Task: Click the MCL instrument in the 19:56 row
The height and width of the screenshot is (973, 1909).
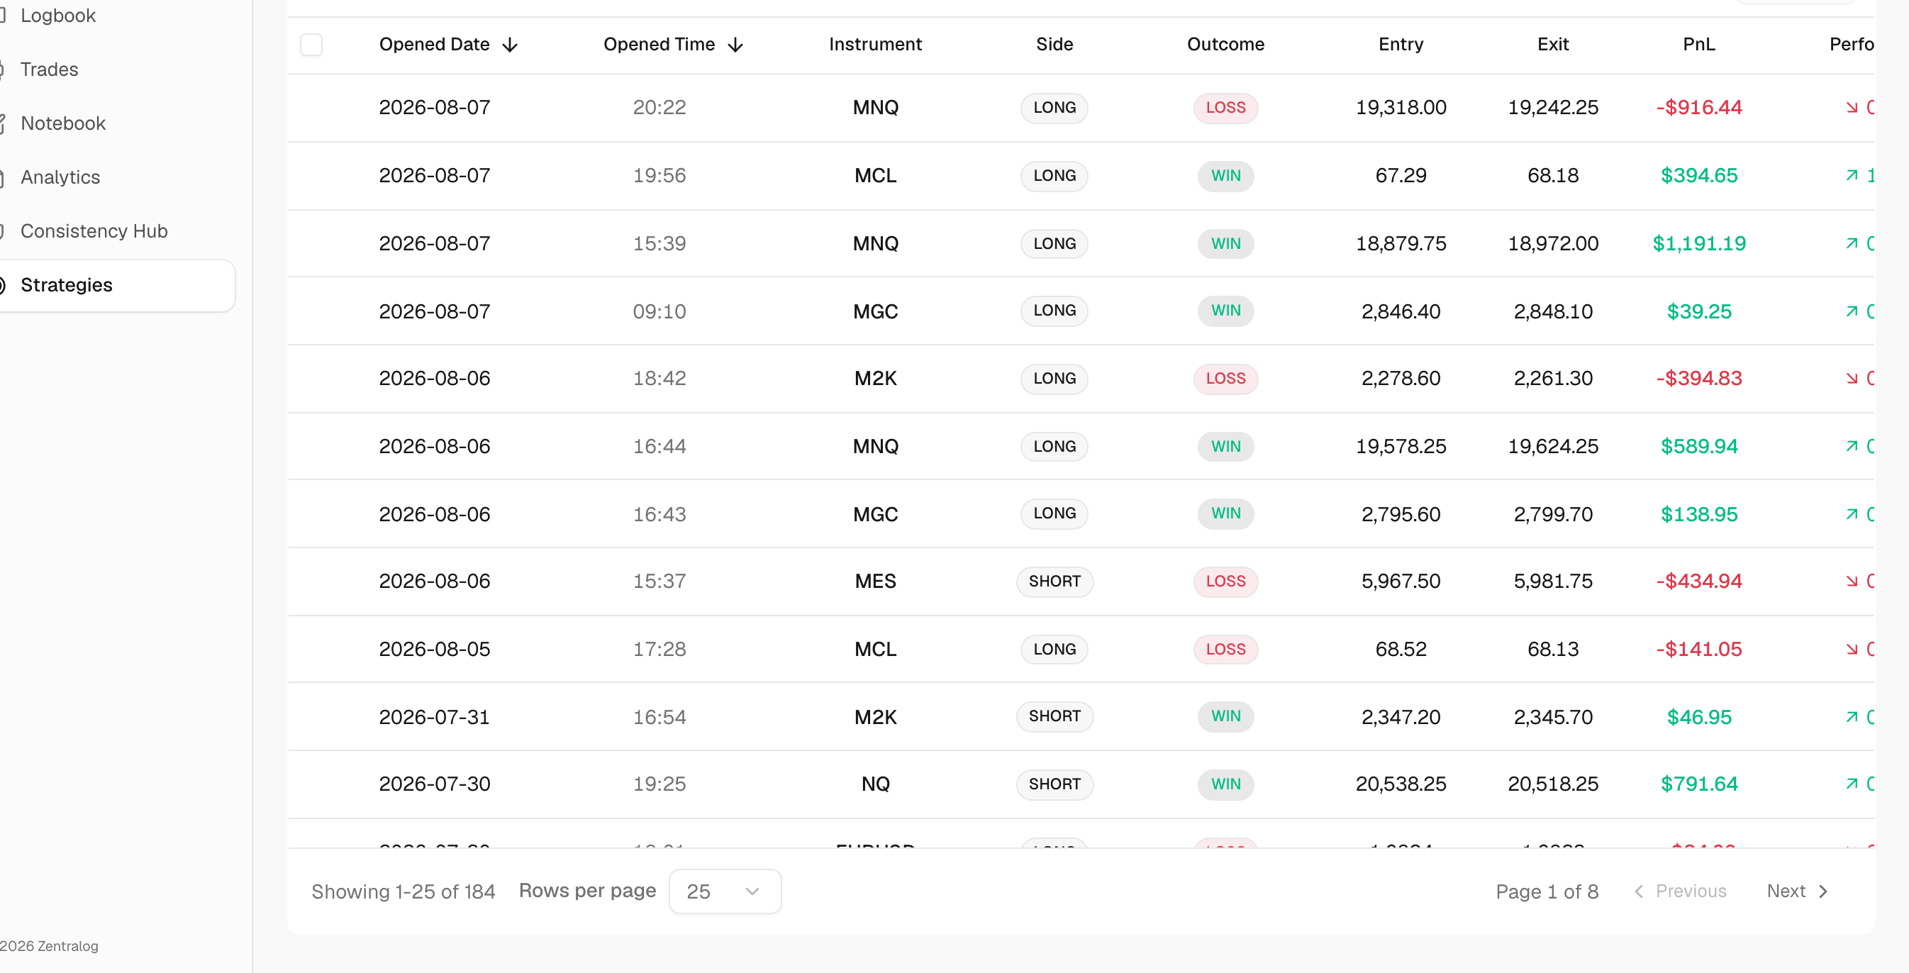Action: (x=875, y=176)
